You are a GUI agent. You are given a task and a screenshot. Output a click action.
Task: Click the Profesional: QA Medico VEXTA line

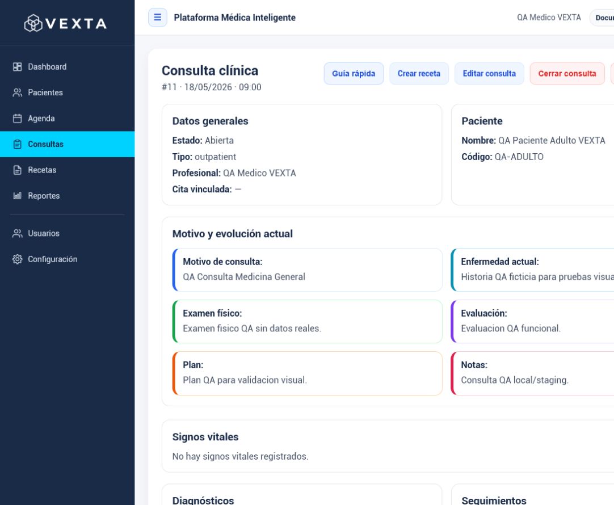pos(234,173)
